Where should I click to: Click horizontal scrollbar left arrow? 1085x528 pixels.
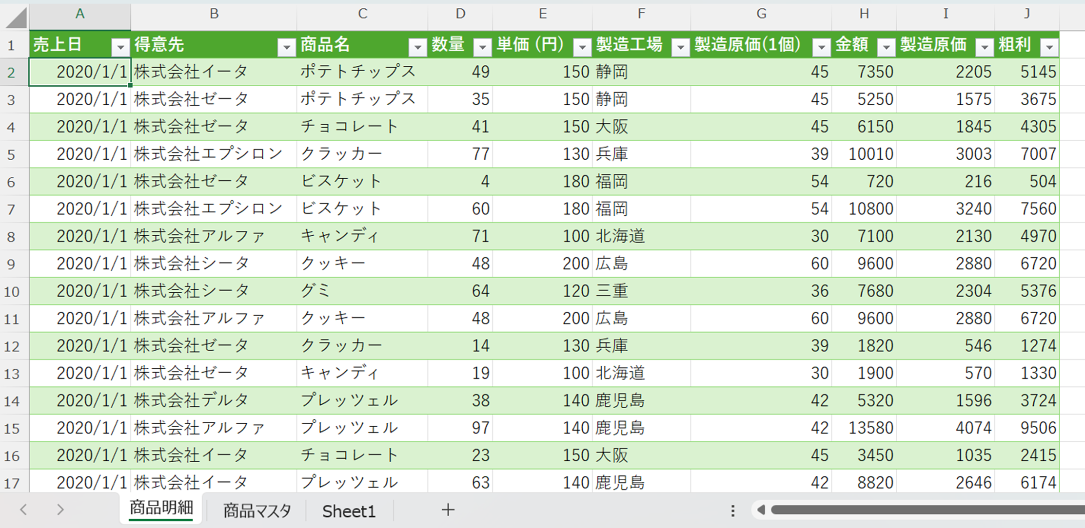(x=761, y=510)
